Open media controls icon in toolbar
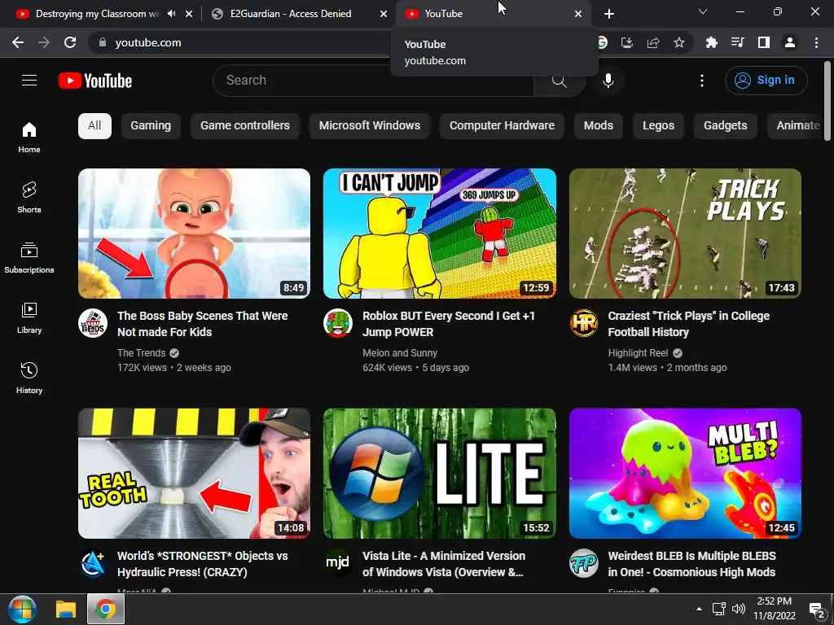Screen dimensions: 834x625 [737, 42]
